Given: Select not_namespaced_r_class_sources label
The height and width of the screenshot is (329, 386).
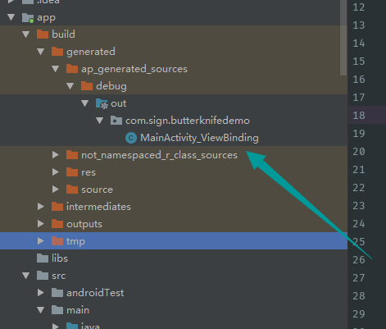Looking at the screenshot, I should 159,155.
